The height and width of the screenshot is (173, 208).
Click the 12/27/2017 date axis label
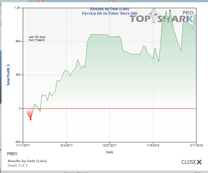(x=109, y=145)
